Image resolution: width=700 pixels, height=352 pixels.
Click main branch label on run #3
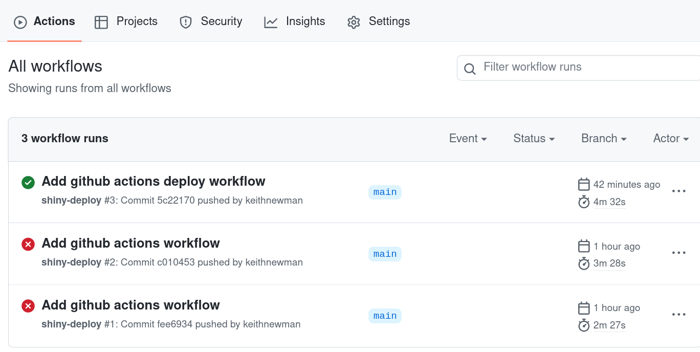pyautogui.click(x=385, y=192)
